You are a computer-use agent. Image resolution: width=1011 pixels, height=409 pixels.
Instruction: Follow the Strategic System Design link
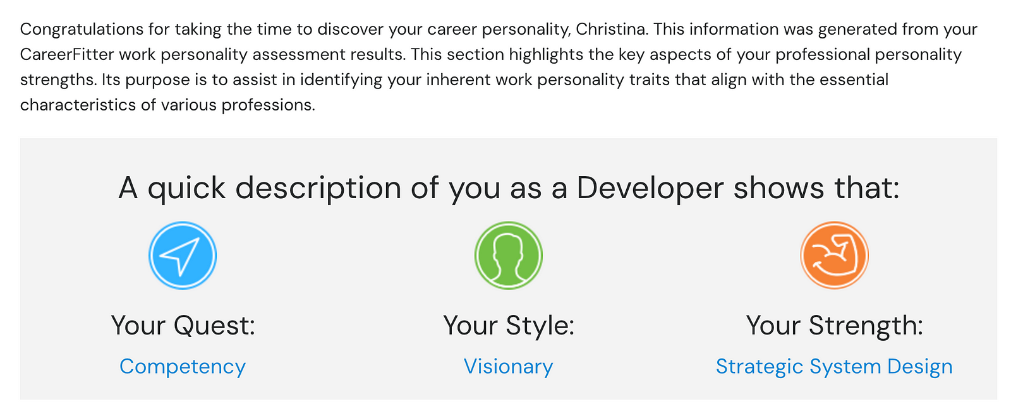tap(834, 367)
